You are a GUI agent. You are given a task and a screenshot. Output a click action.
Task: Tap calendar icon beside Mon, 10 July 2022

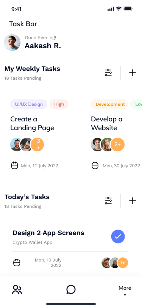(17, 262)
